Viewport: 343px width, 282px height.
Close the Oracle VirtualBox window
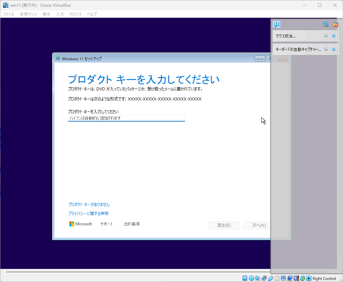[x=335, y=5]
